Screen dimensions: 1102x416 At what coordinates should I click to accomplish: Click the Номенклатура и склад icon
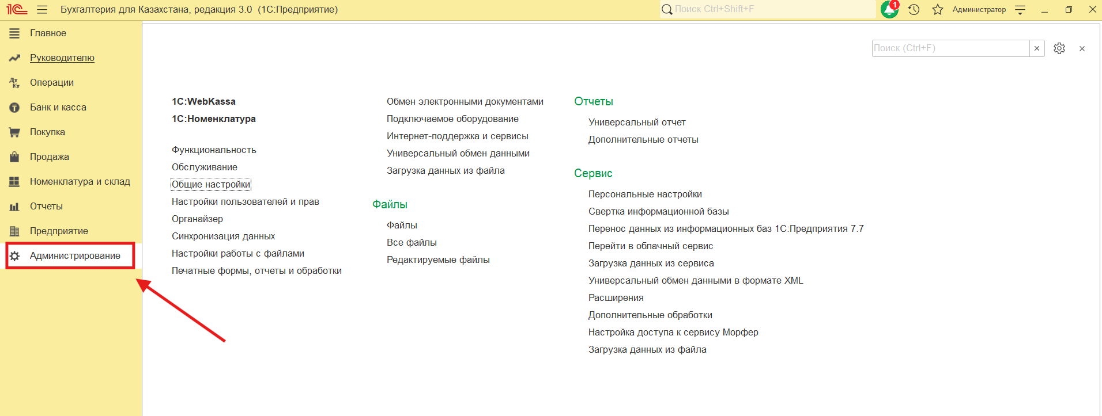[x=14, y=182]
